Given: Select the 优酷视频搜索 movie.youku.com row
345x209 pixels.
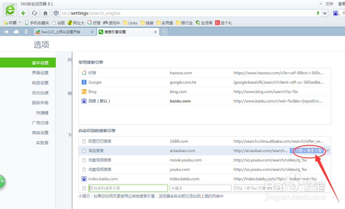Looking at the screenshot, I should [205, 160].
